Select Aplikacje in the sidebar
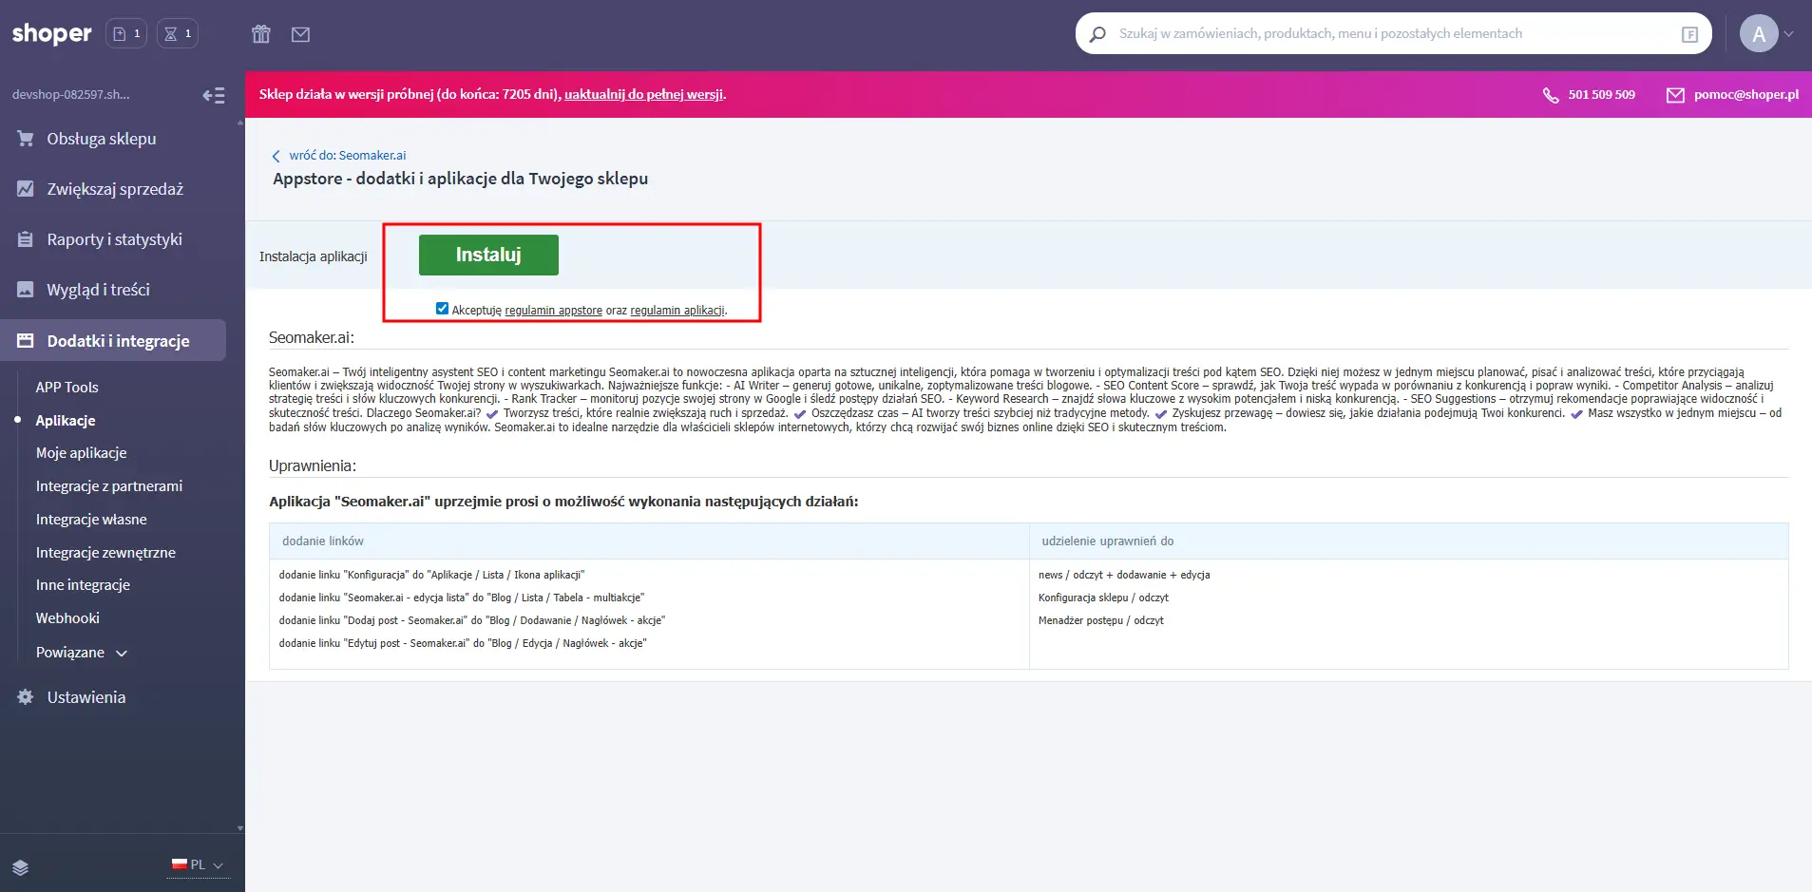 [66, 421]
